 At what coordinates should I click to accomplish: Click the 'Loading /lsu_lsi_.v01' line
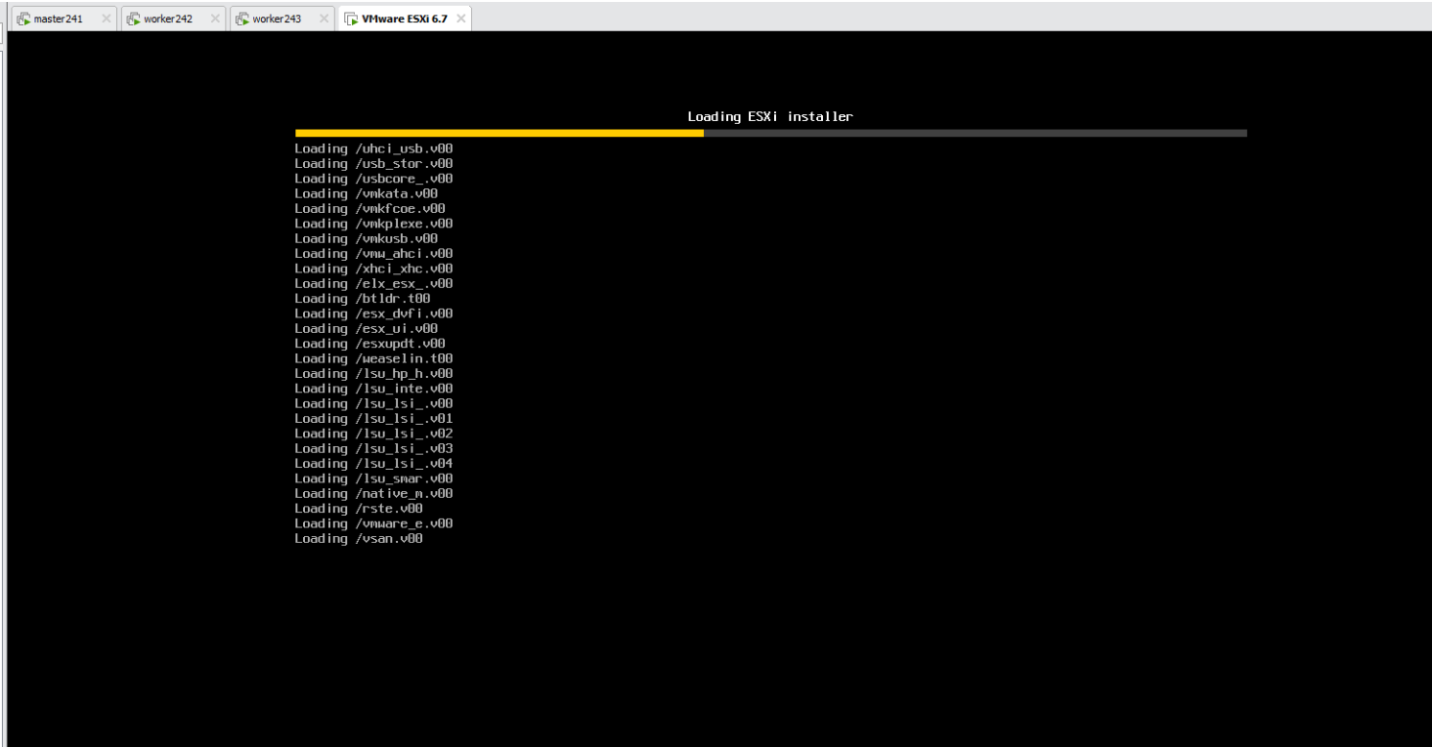click(x=373, y=418)
